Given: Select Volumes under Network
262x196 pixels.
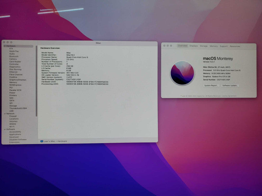Looking at the screenshot, I should coord(13,121).
